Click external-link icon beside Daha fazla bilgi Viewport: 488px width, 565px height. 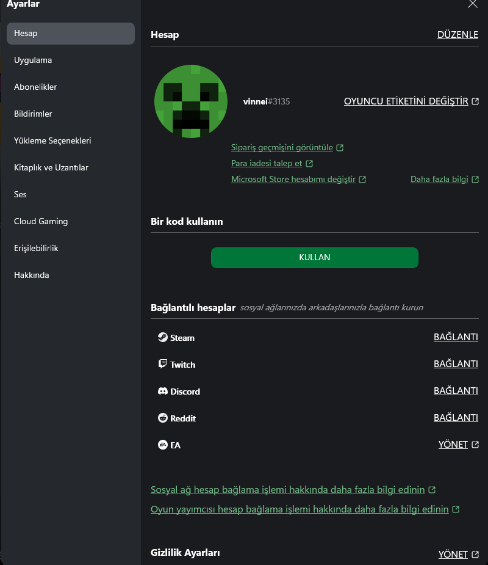pos(475,180)
